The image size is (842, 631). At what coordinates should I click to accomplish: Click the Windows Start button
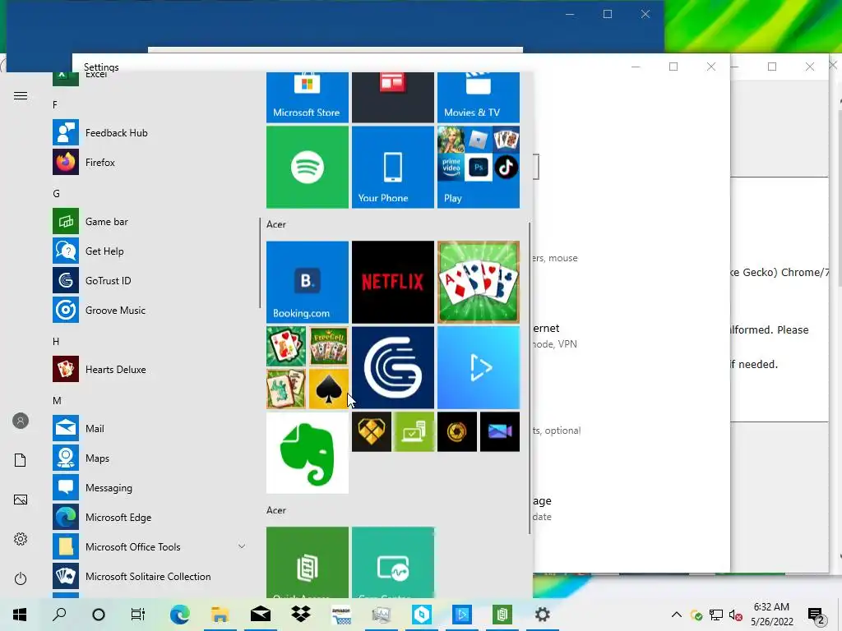pyautogui.click(x=20, y=615)
